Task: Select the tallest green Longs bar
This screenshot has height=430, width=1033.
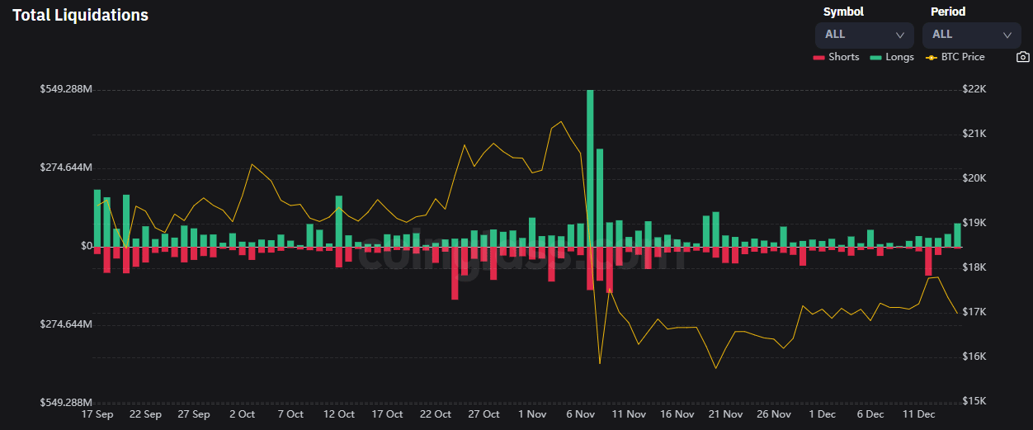Action: coord(590,168)
